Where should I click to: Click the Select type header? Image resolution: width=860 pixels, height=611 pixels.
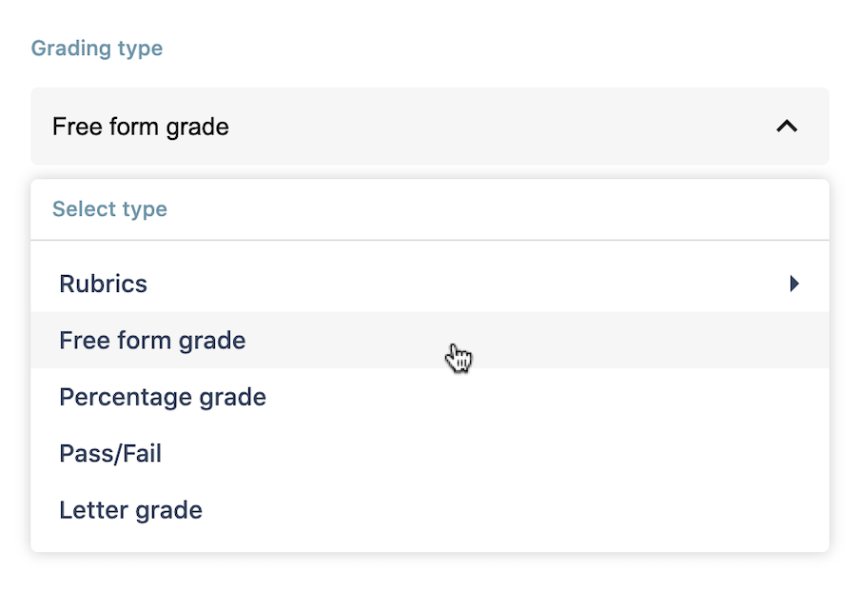point(109,209)
